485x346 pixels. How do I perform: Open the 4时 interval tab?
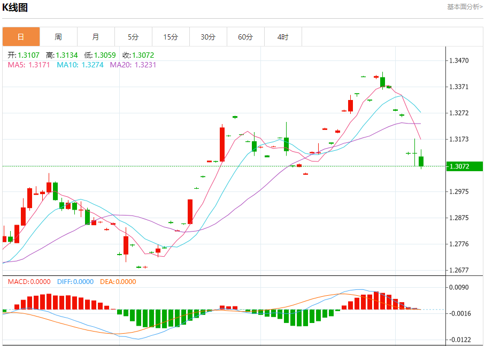point(283,37)
